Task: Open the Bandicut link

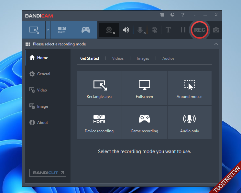Action: click(x=48, y=173)
